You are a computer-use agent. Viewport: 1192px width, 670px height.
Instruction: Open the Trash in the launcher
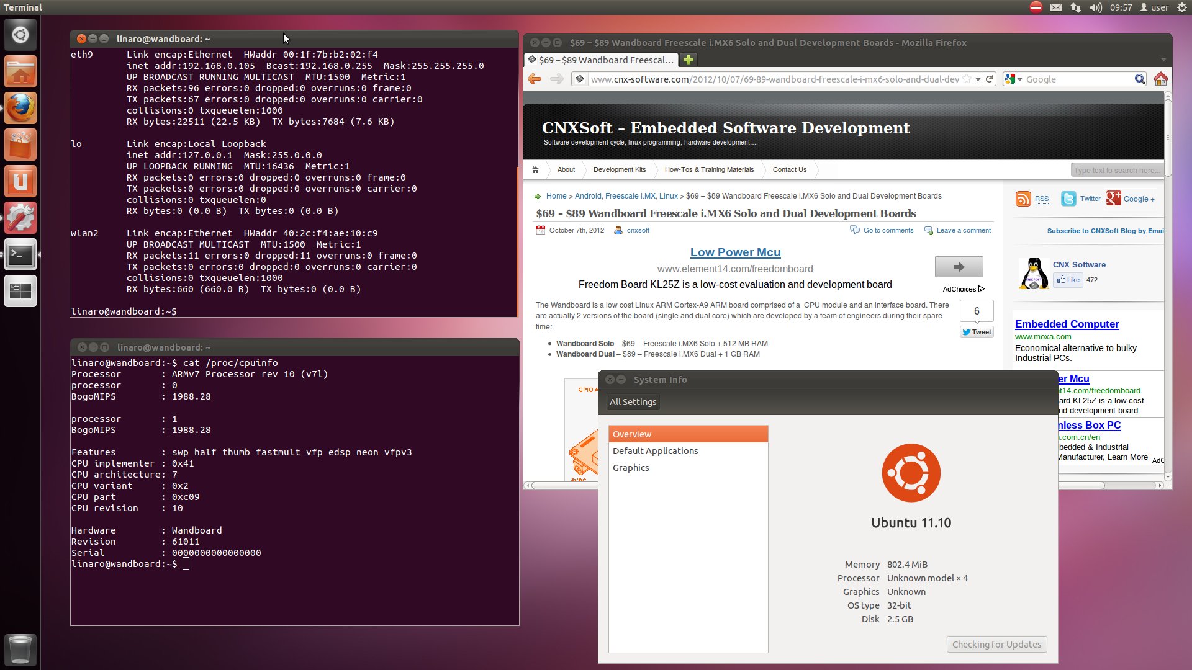[x=20, y=650]
